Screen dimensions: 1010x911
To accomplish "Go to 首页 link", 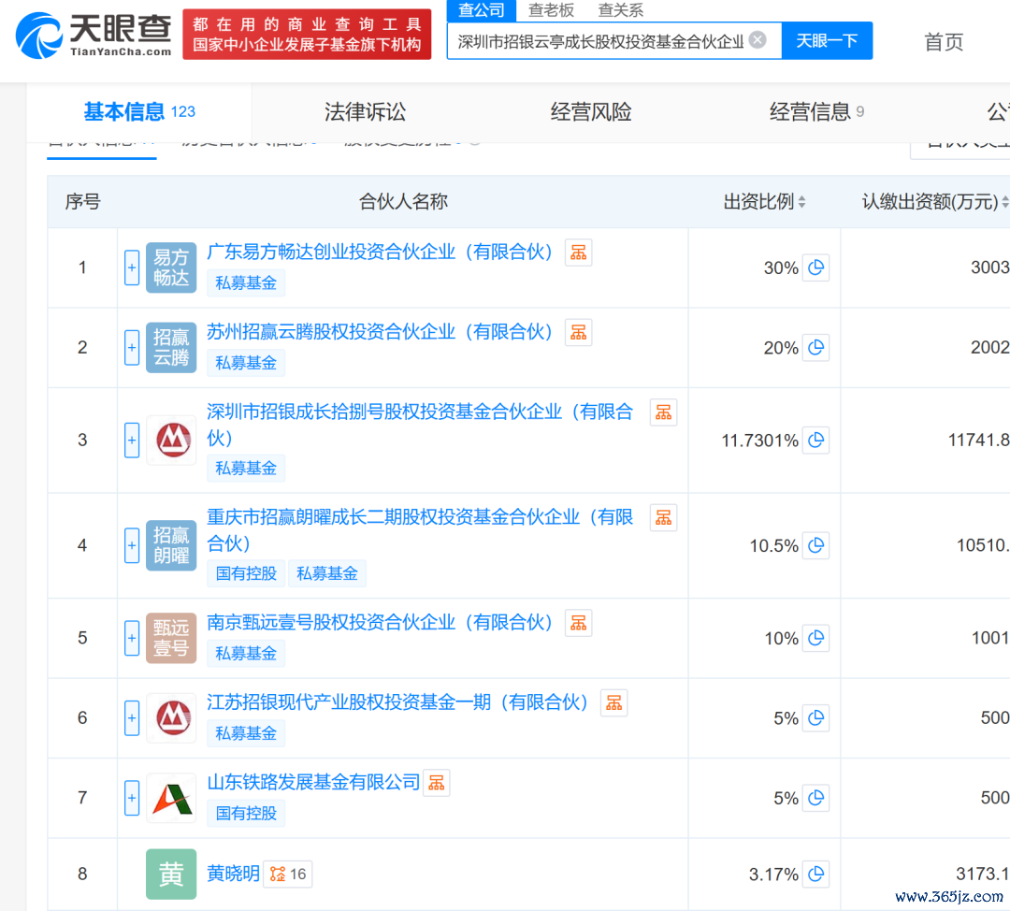I will pyautogui.click(x=943, y=42).
